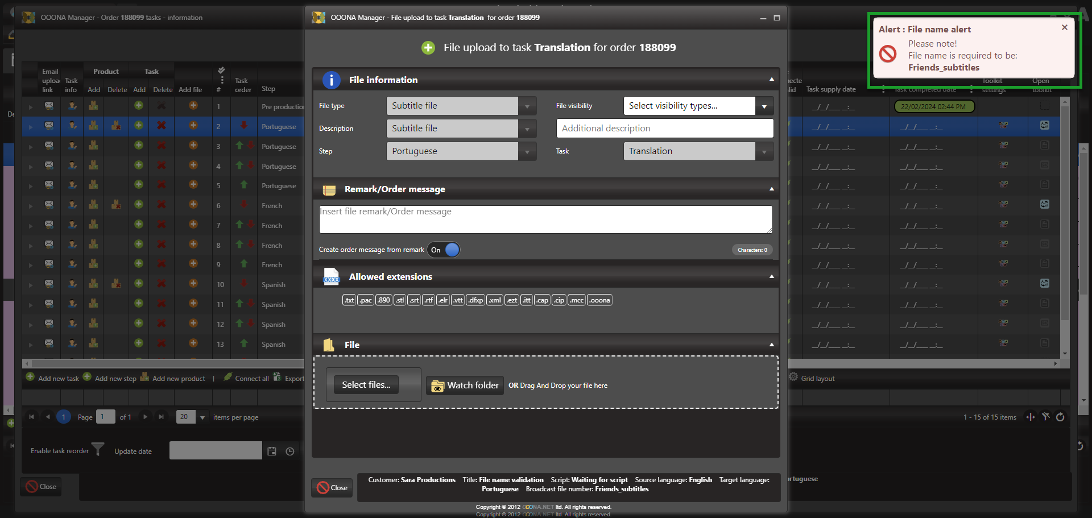Collapse the File information section
This screenshot has width=1092, height=518.
pyautogui.click(x=771, y=80)
